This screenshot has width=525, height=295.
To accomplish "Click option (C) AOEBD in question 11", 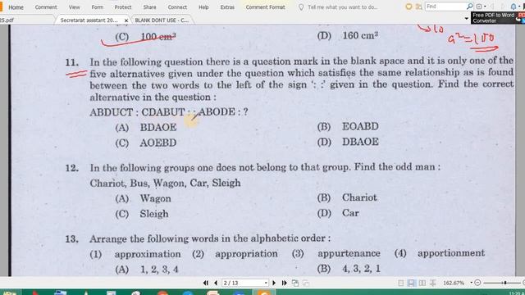I will coord(146,143).
